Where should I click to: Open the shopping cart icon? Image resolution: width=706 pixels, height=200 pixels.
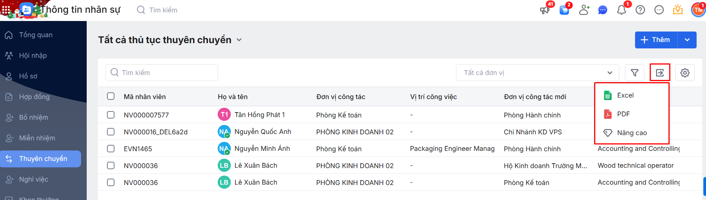(564, 10)
